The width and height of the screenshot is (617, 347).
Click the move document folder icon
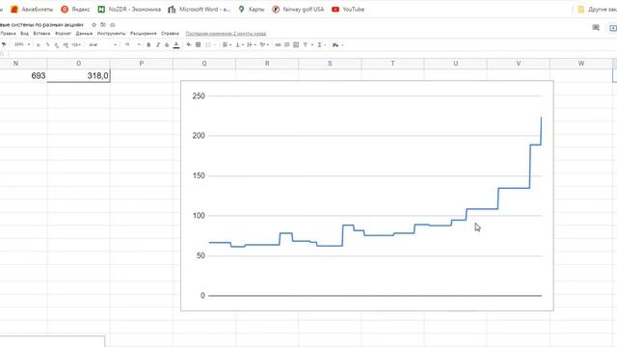click(103, 25)
